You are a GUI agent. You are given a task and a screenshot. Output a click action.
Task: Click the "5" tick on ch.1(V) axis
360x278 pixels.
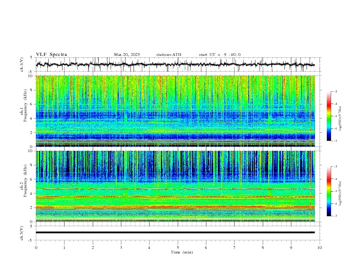pos(31,58)
